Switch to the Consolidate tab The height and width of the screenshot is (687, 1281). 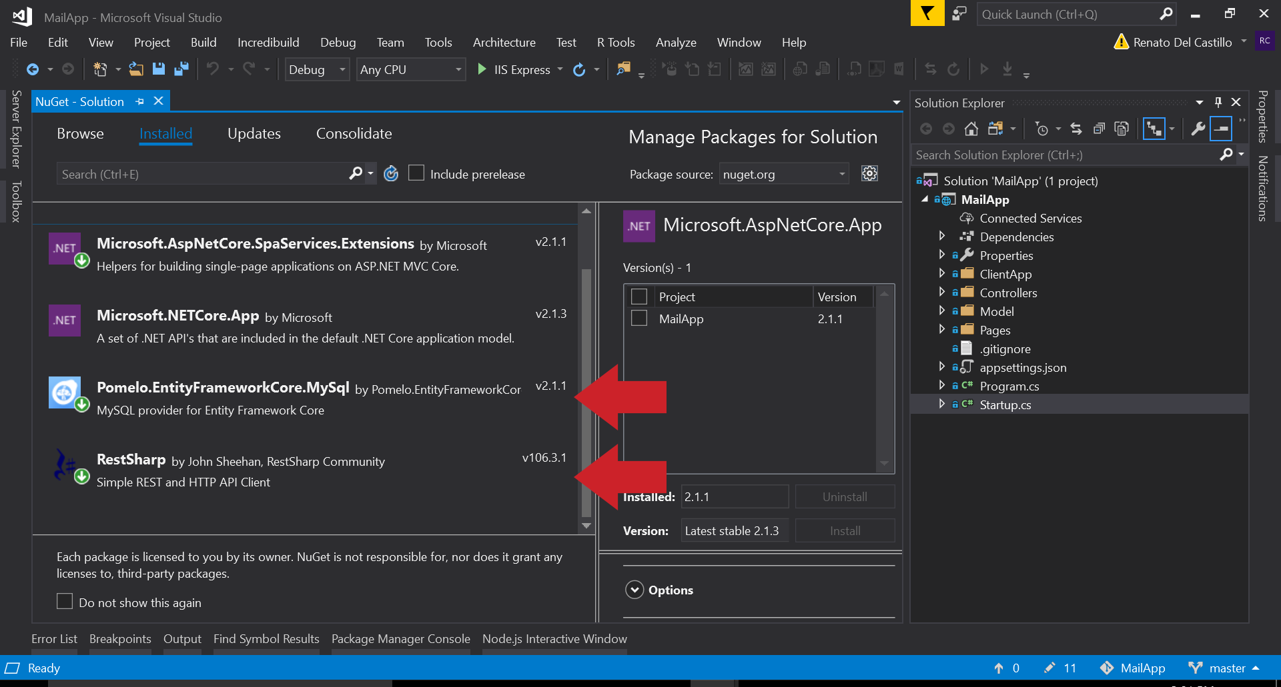point(354,133)
